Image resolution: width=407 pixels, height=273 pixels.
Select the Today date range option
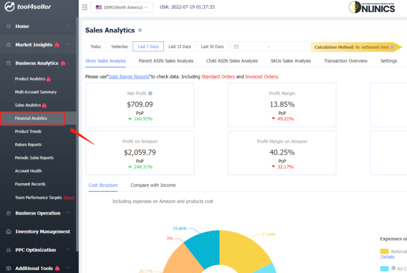coord(95,47)
